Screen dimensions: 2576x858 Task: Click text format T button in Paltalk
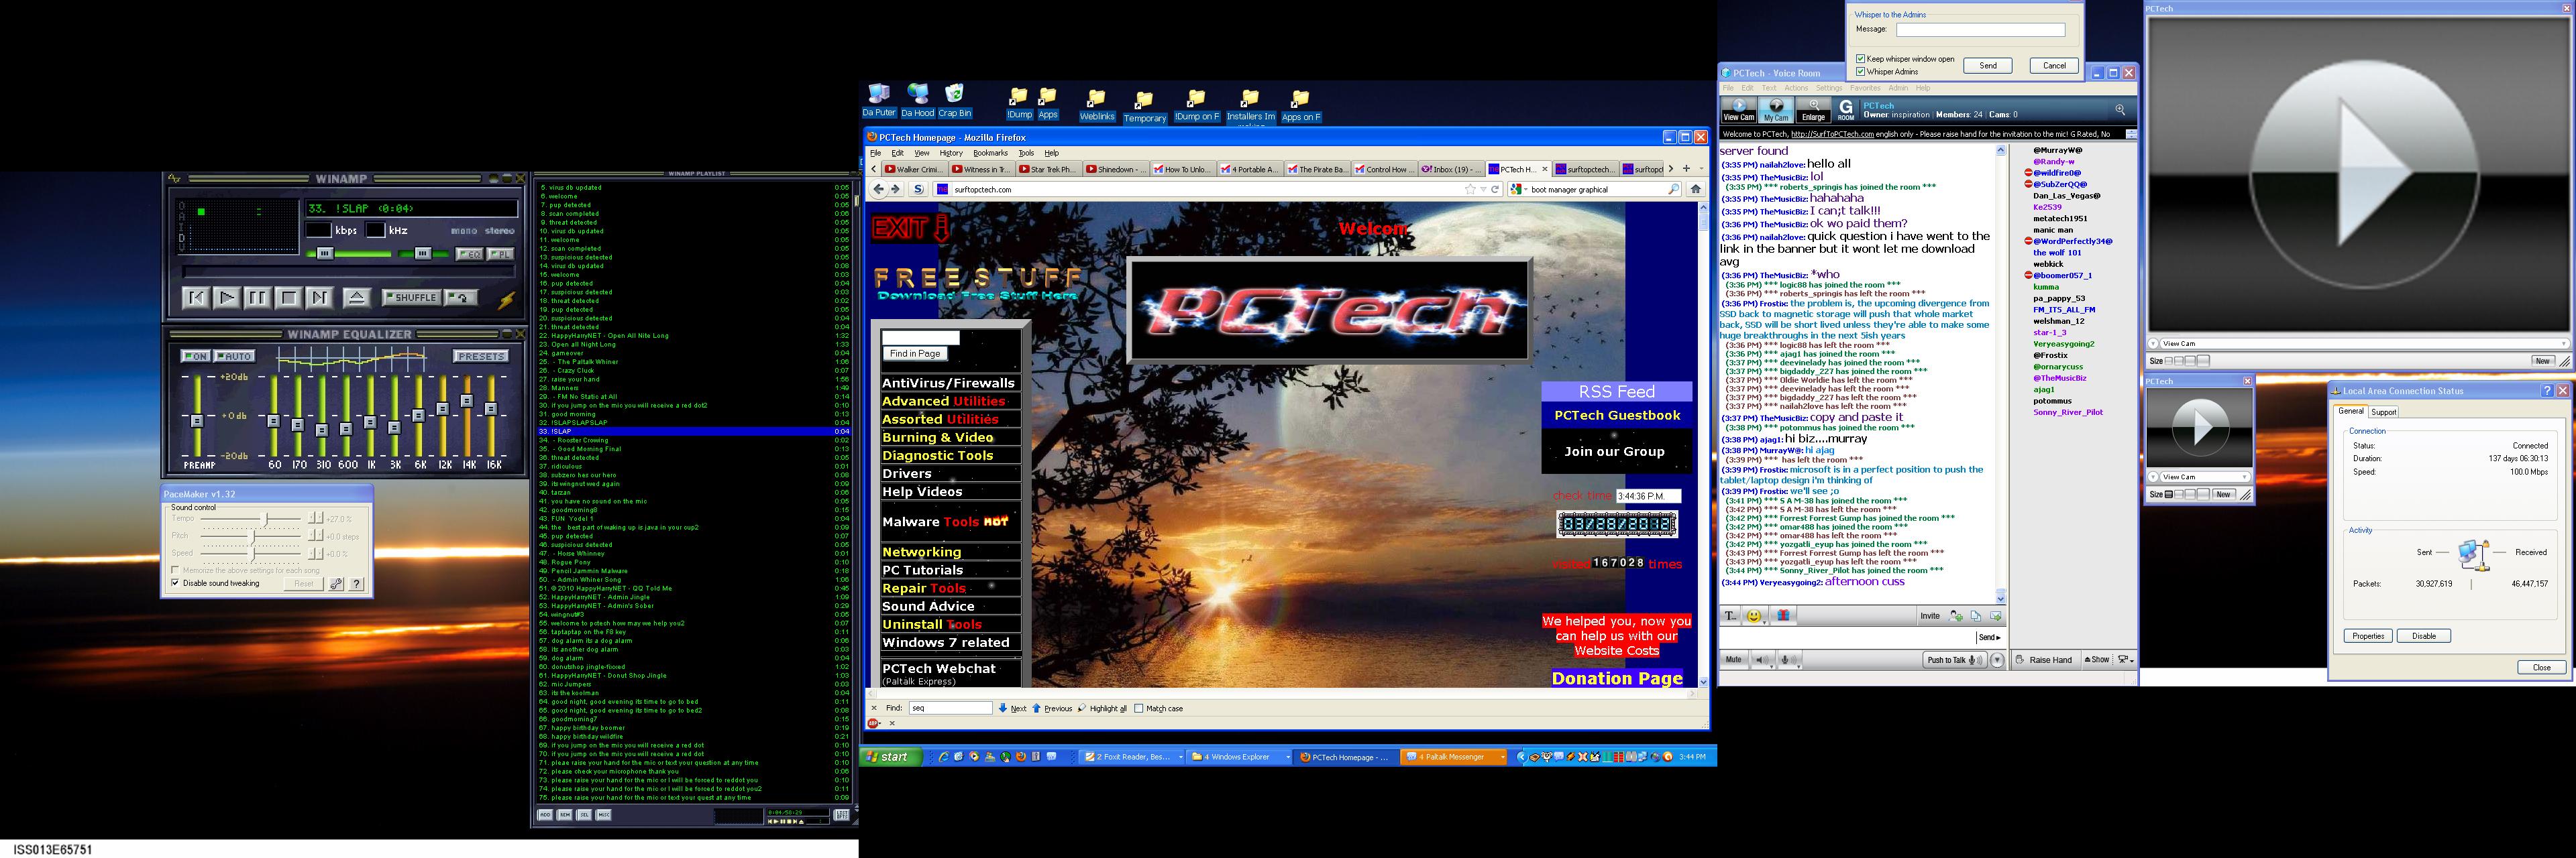[1731, 616]
